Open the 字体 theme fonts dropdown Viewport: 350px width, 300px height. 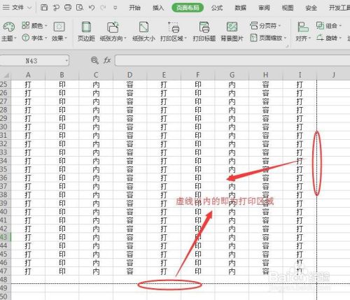coord(34,38)
